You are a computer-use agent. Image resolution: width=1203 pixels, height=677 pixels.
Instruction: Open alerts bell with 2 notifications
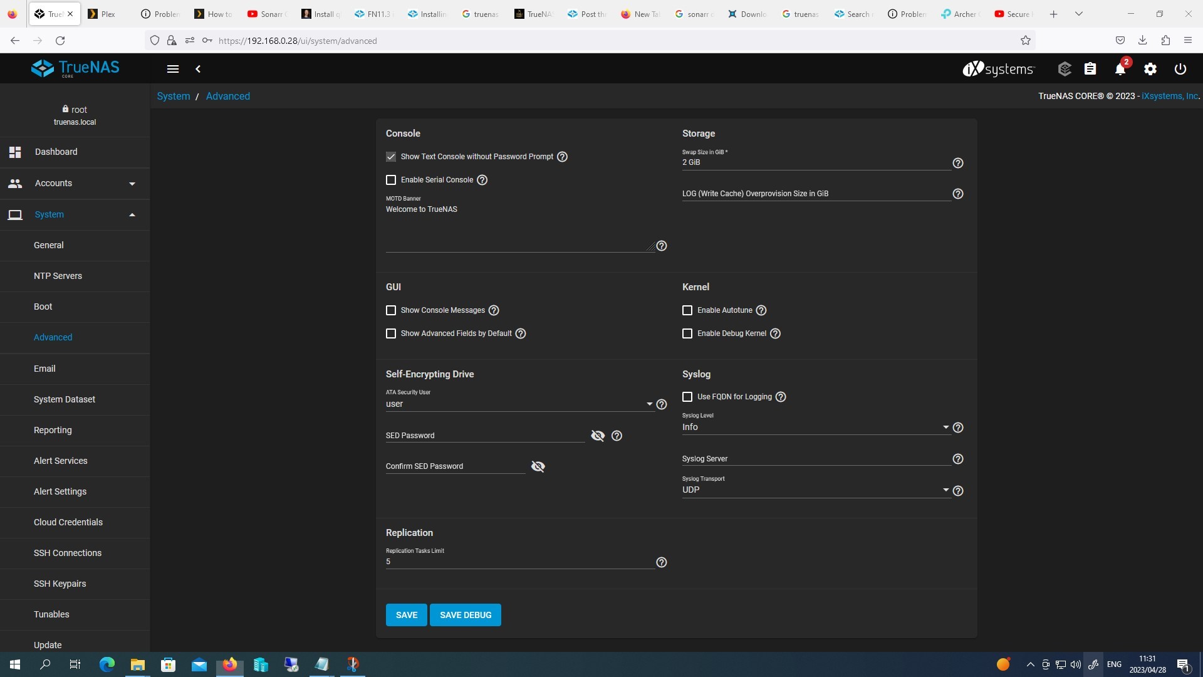(x=1120, y=69)
